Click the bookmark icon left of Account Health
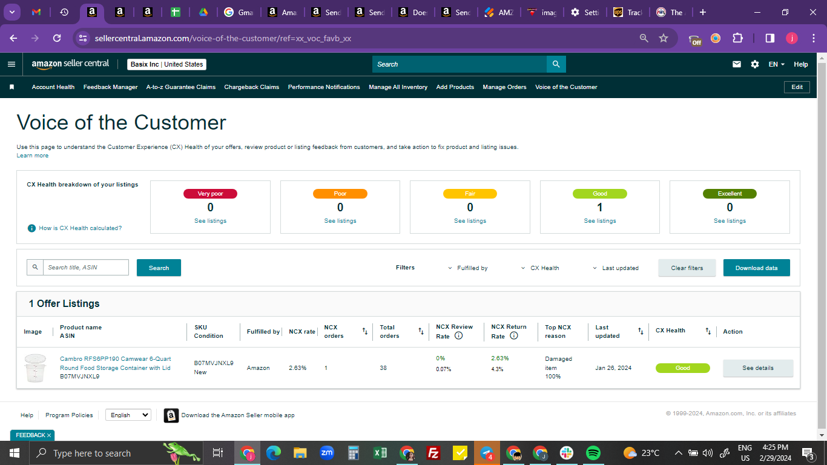Image resolution: width=827 pixels, height=465 pixels. coord(12,87)
